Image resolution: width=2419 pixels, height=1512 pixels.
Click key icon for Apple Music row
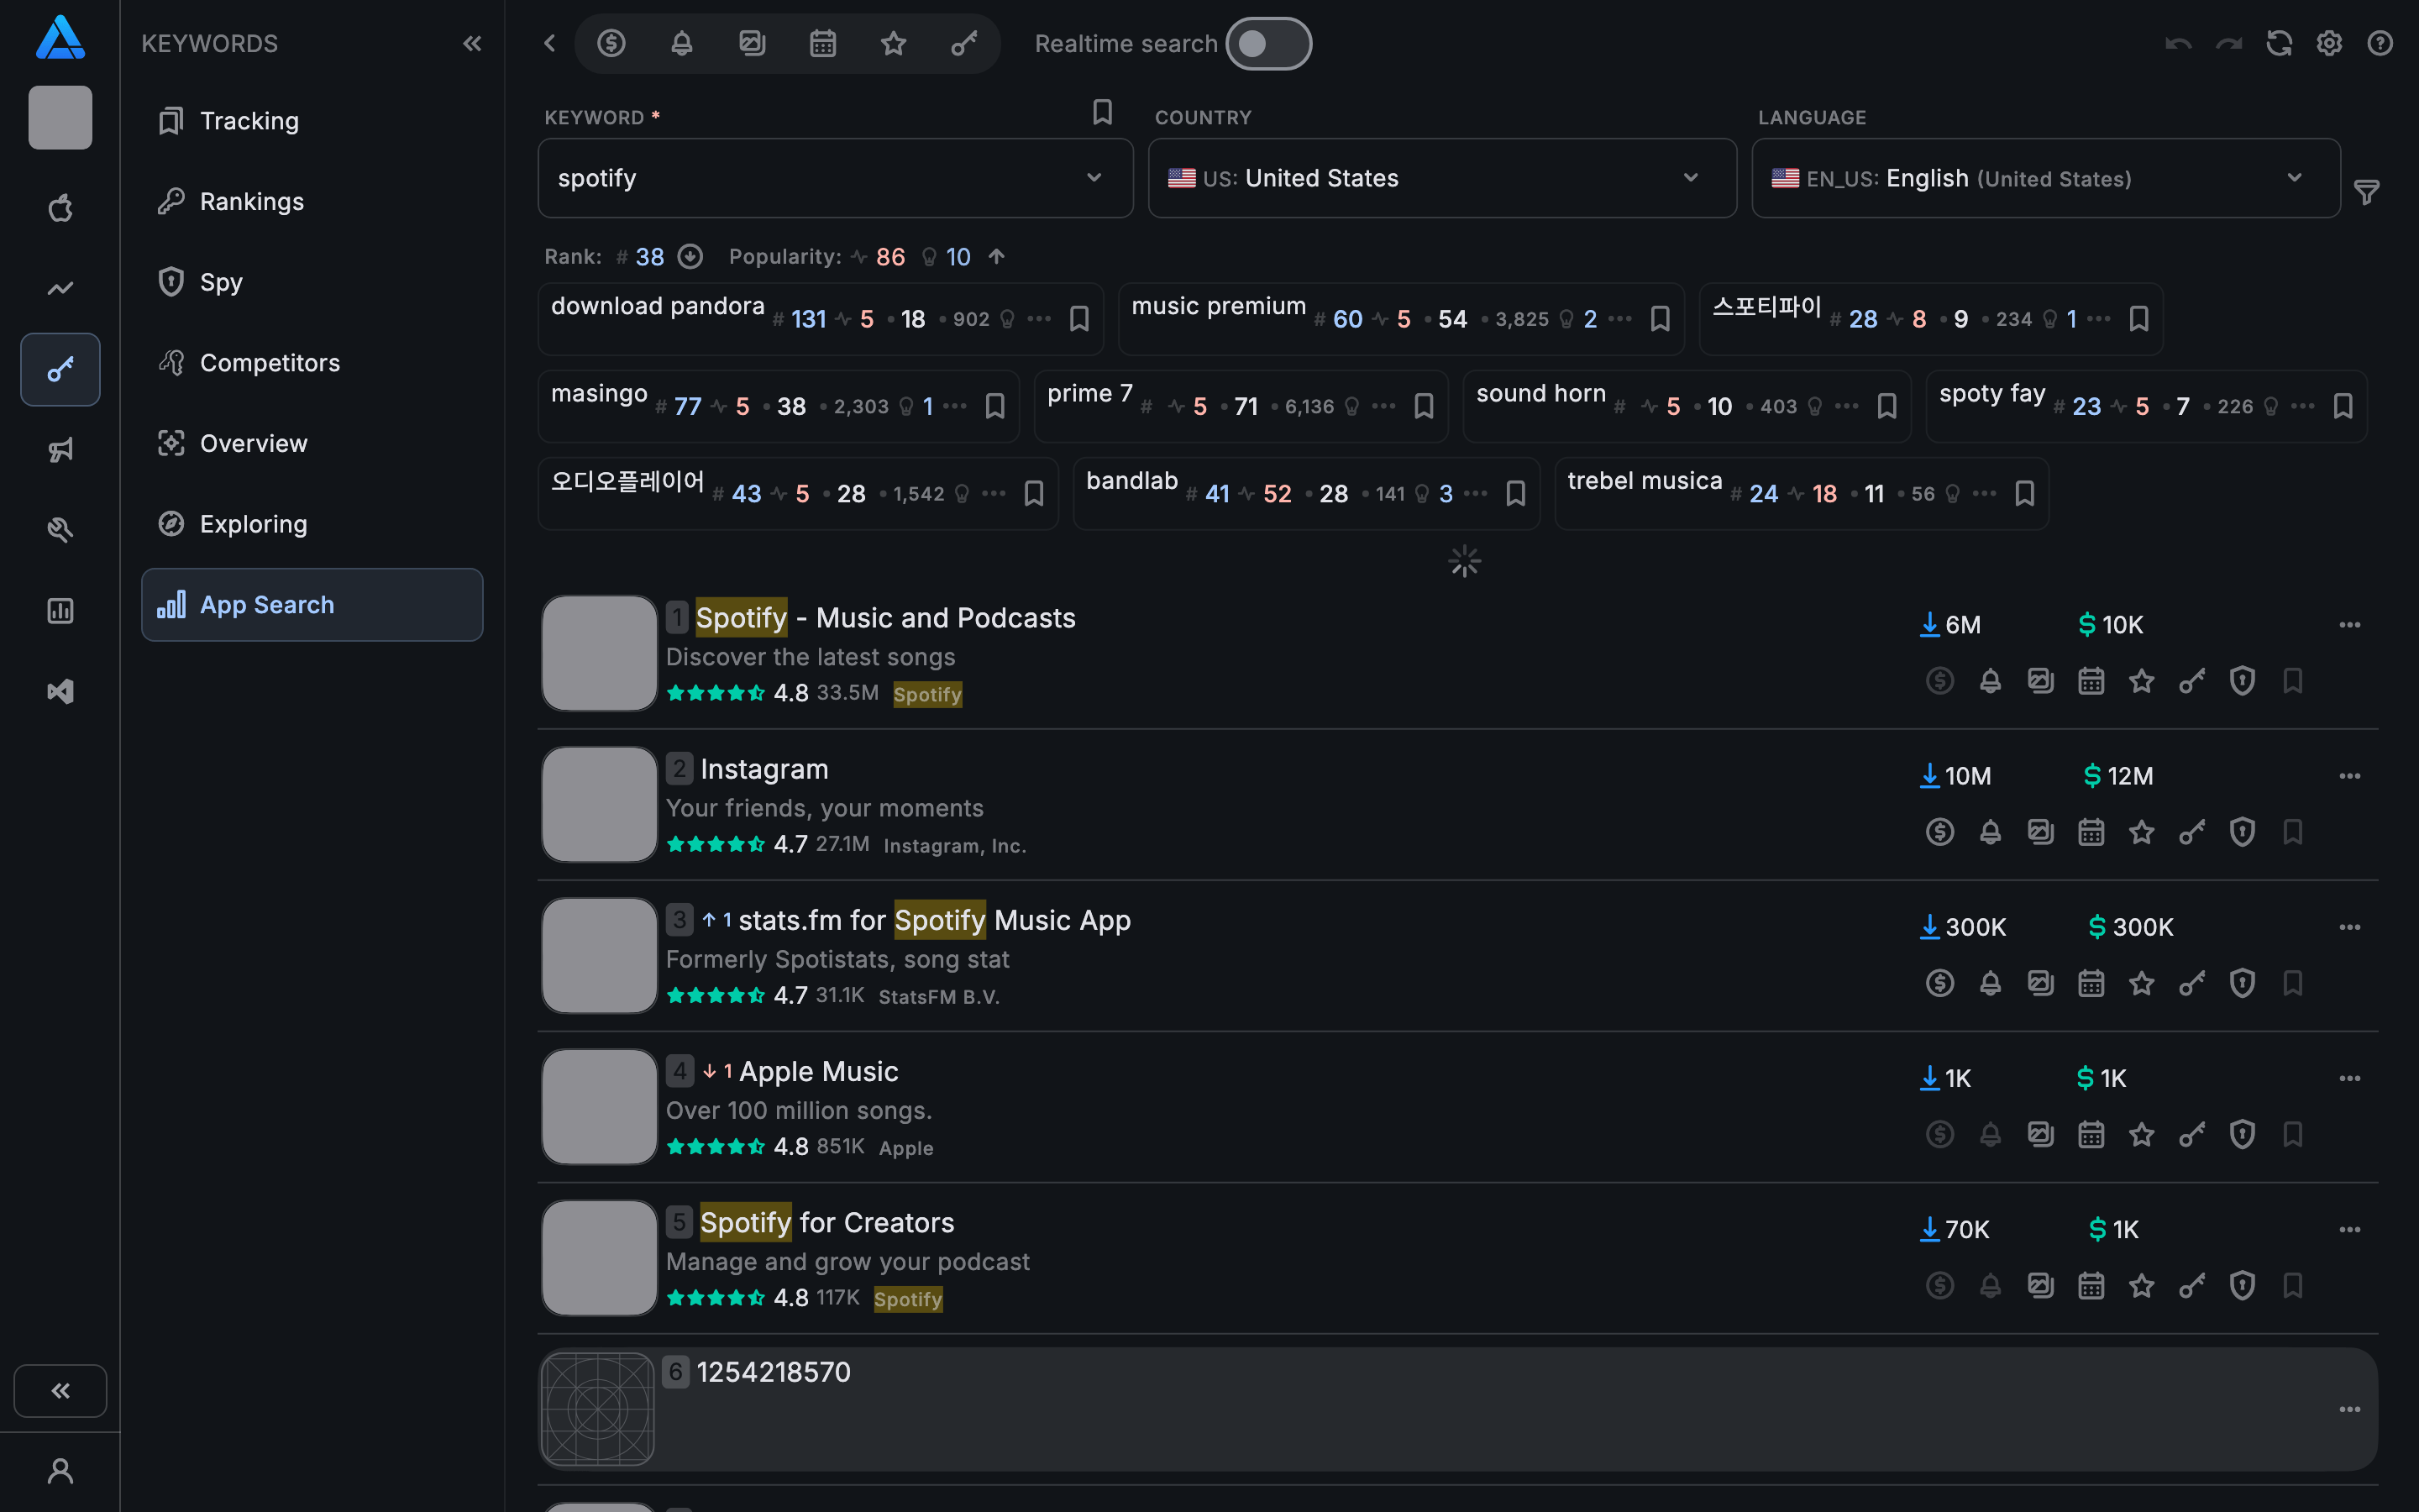point(2191,1134)
